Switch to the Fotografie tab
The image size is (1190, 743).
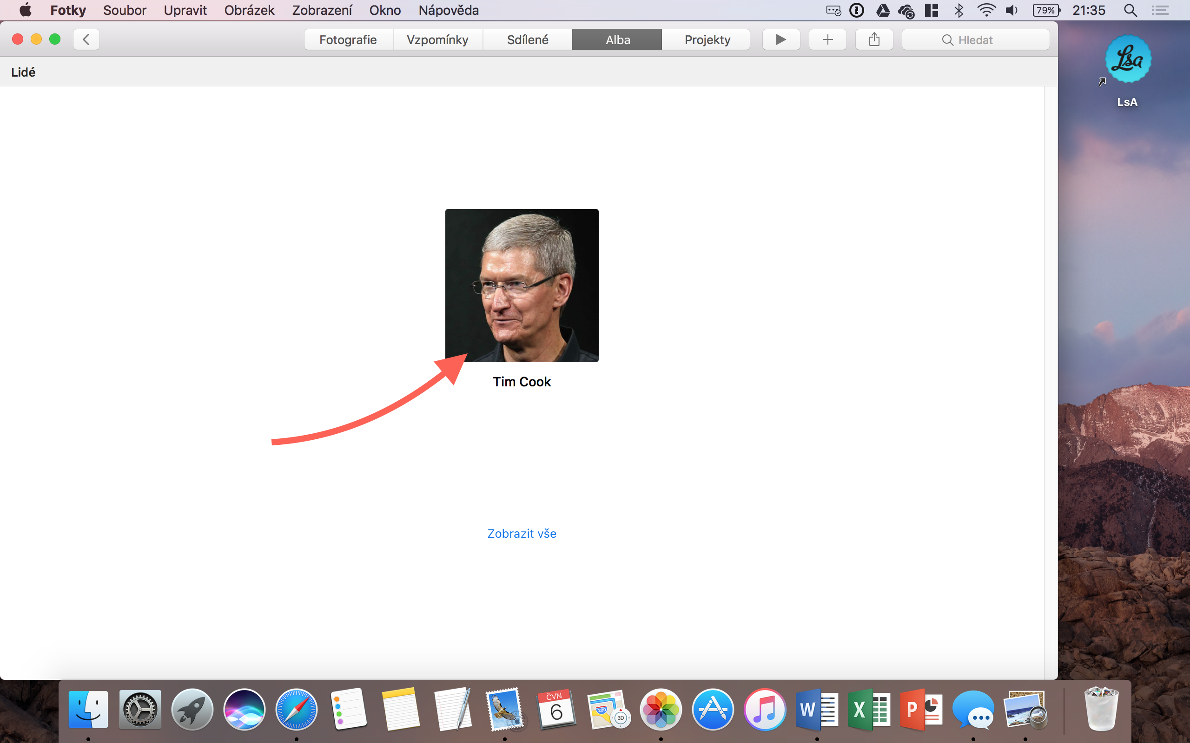point(348,40)
